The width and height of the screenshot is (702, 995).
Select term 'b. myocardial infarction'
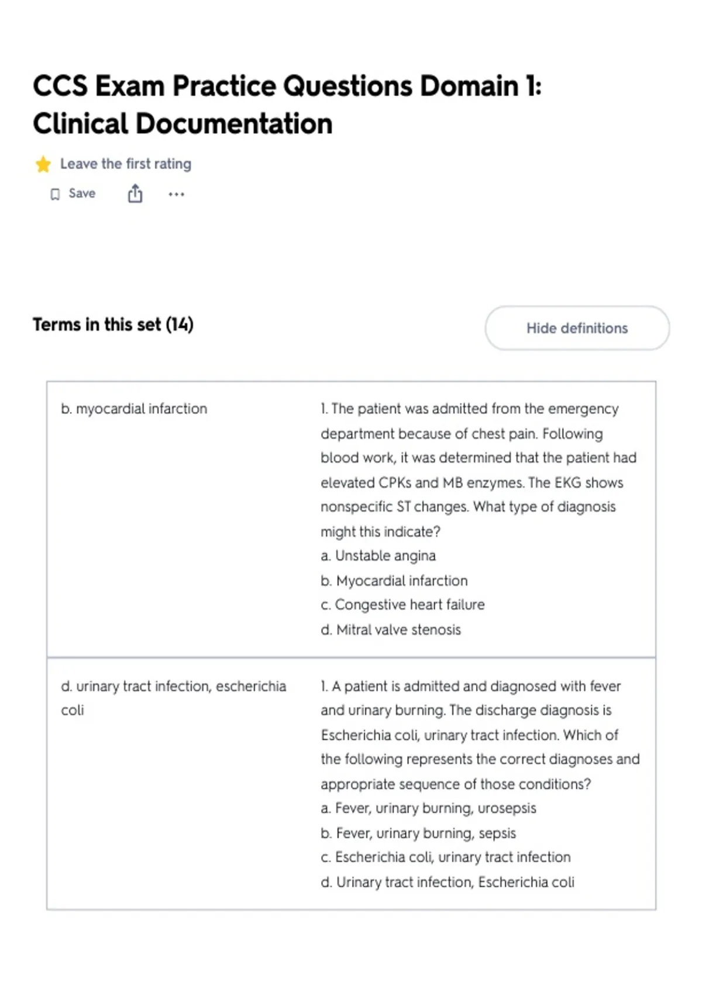point(134,409)
